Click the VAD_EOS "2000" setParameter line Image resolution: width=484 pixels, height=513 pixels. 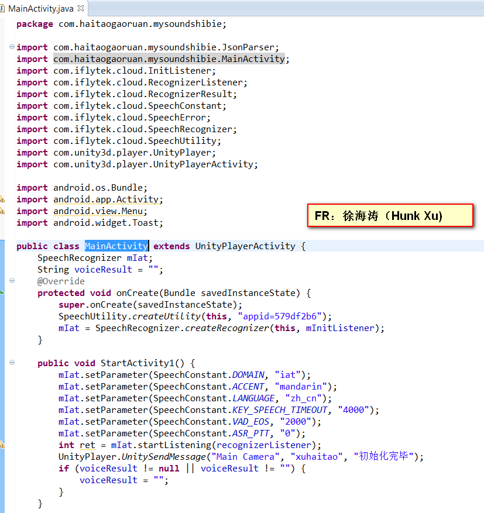coord(190,422)
